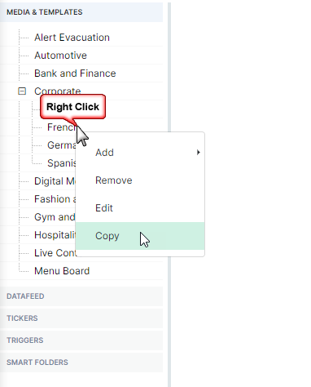The width and height of the screenshot is (311, 387).
Task: Collapse the MEDIA & TEMPLATES header
Action: click(x=81, y=12)
